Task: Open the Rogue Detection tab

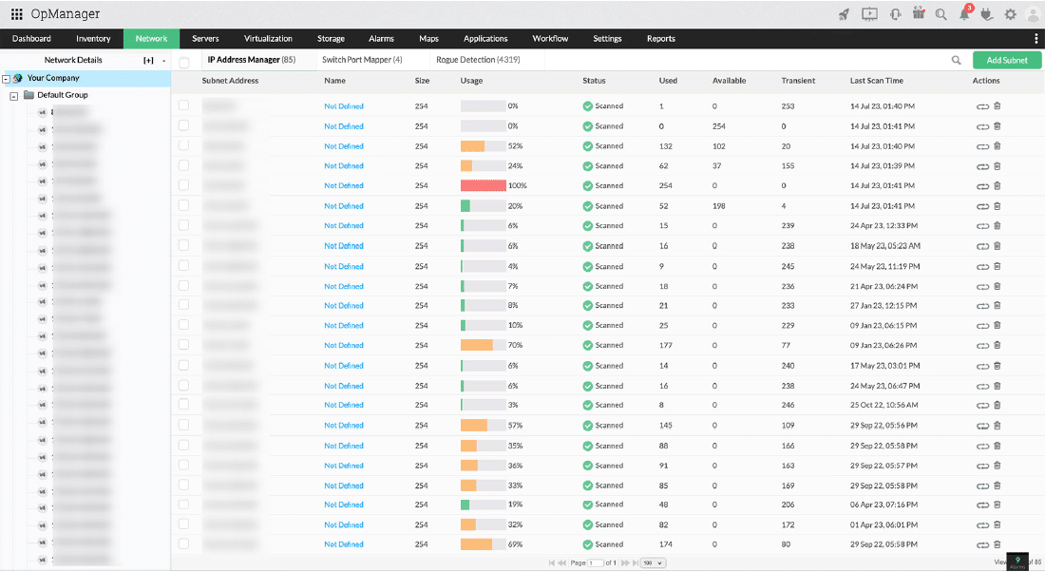Action: (478, 60)
